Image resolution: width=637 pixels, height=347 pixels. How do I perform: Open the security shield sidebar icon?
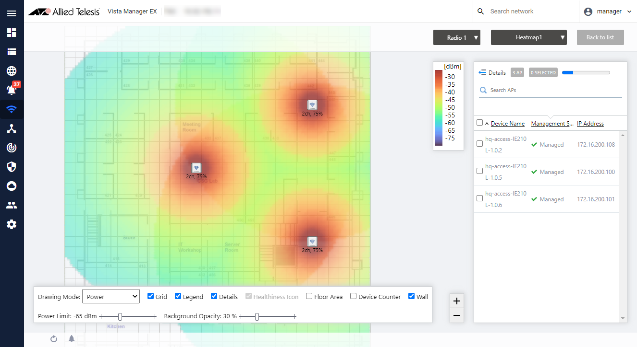pyautogui.click(x=12, y=167)
